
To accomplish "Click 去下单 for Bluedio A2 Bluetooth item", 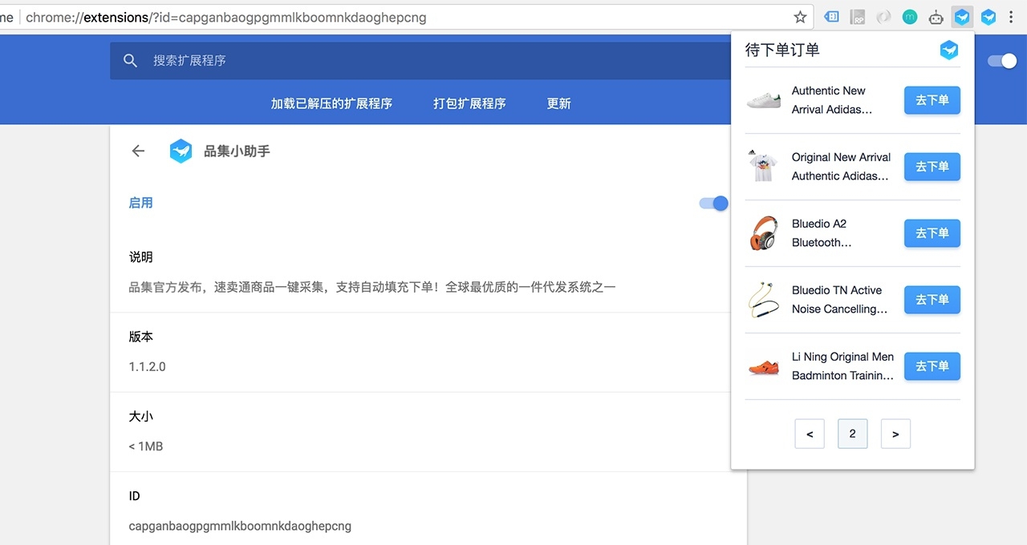I will click(932, 233).
